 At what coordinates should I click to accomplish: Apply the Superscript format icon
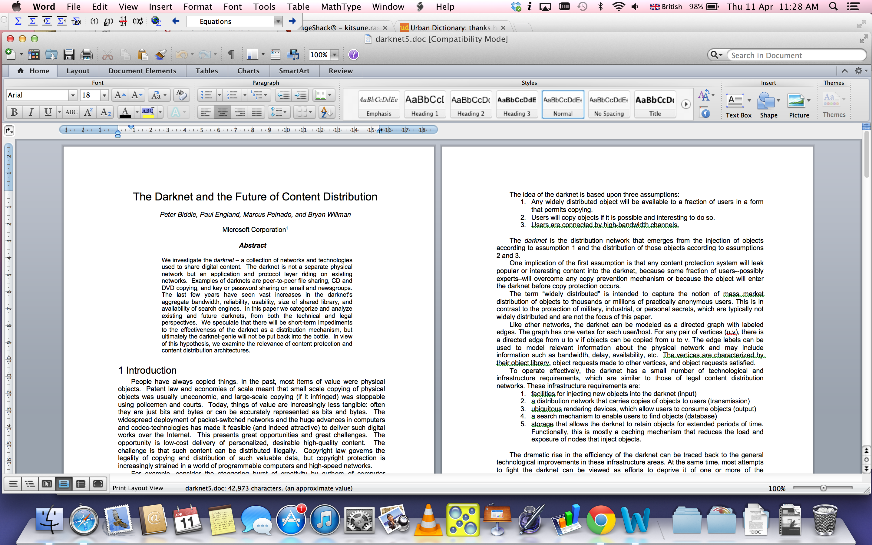coord(88,112)
